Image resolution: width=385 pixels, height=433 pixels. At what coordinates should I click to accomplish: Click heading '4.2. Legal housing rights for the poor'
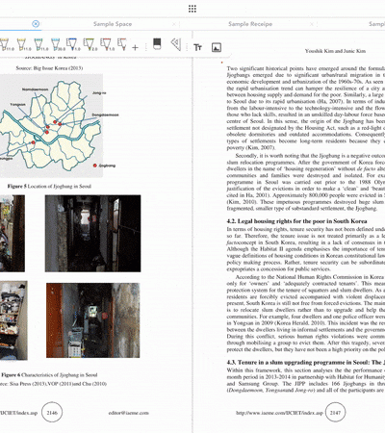point(296,221)
